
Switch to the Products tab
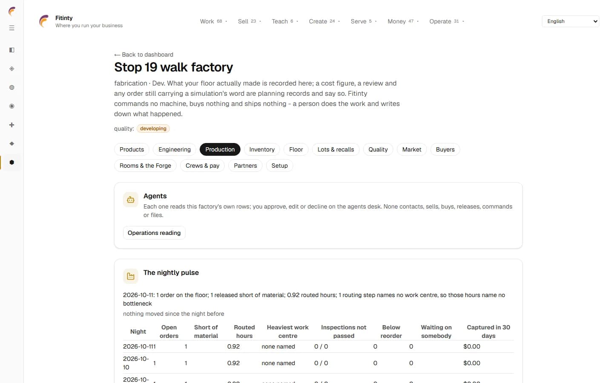coord(132,149)
